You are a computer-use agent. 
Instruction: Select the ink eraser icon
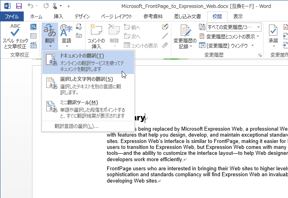pos(165,45)
